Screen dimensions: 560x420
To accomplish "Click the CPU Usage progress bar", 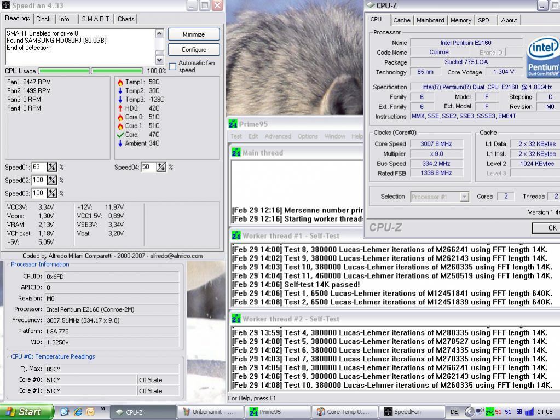I will click(90, 71).
